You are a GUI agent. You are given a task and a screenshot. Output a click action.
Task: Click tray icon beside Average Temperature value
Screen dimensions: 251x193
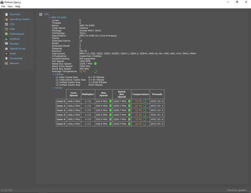click(x=95, y=71)
